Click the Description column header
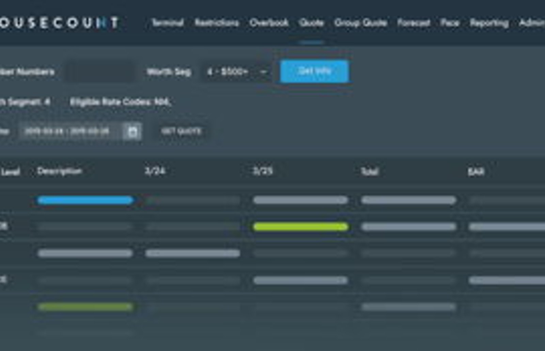 [x=60, y=171]
